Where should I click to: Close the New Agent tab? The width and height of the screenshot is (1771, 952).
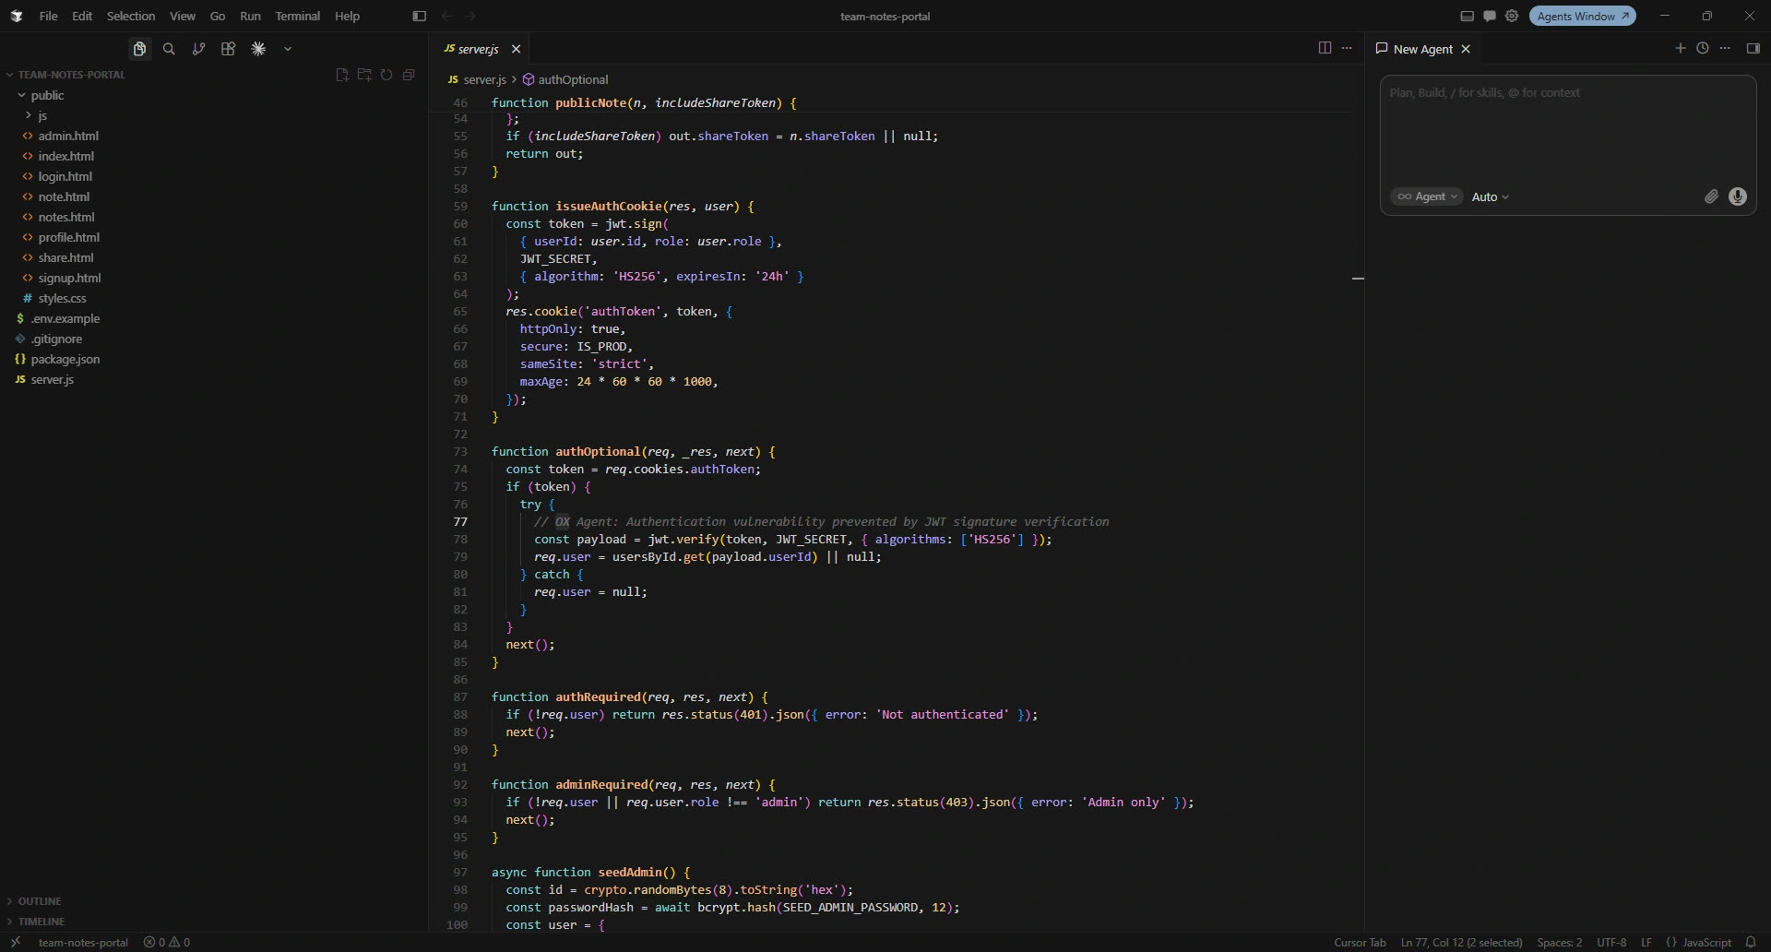[x=1466, y=49]
